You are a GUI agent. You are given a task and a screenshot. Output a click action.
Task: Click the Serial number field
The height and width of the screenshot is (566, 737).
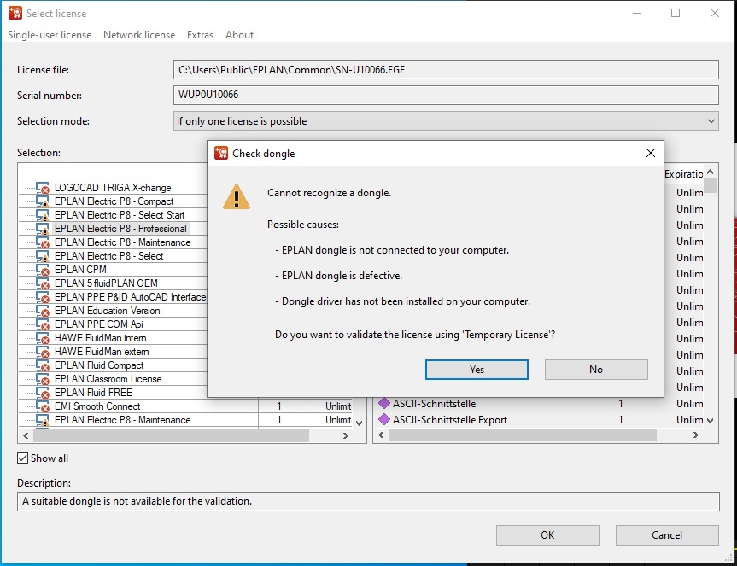(446, 95)
